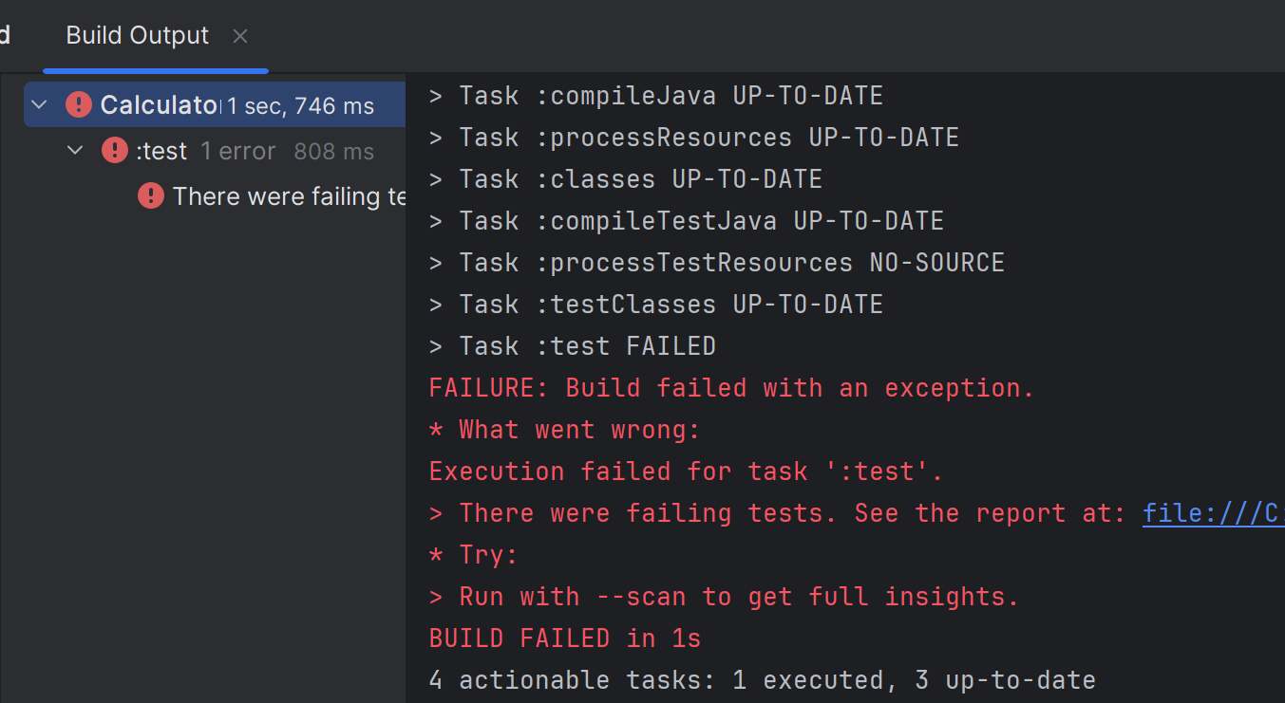Click the error icon next to Calculator
The image size is (1285, 703).
point(78,104)
